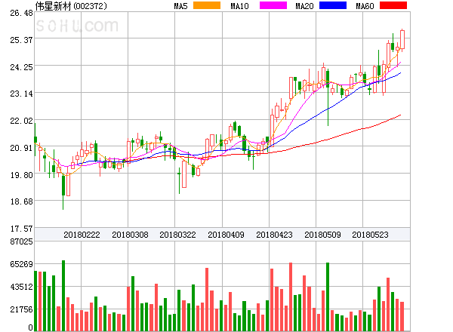453x332 pixels.
Task: Click the 87025 volume axis label
Action: tap(22, 241)
